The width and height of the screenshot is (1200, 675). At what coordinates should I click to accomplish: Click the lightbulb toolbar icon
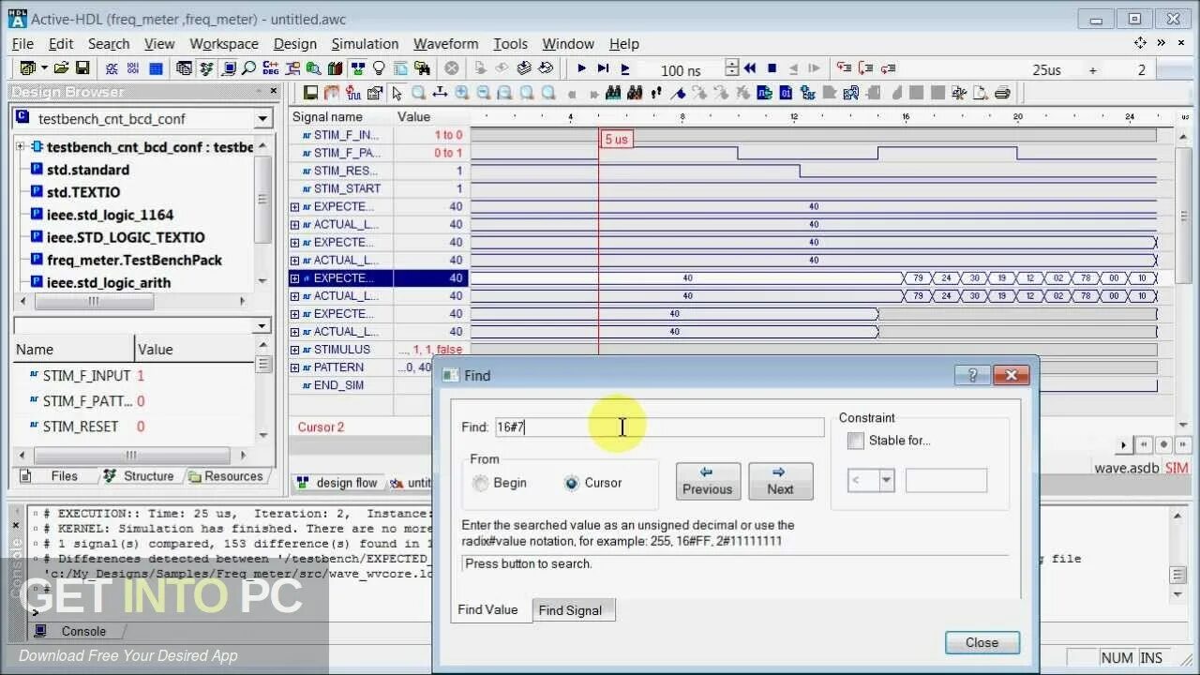click(379, 68)
